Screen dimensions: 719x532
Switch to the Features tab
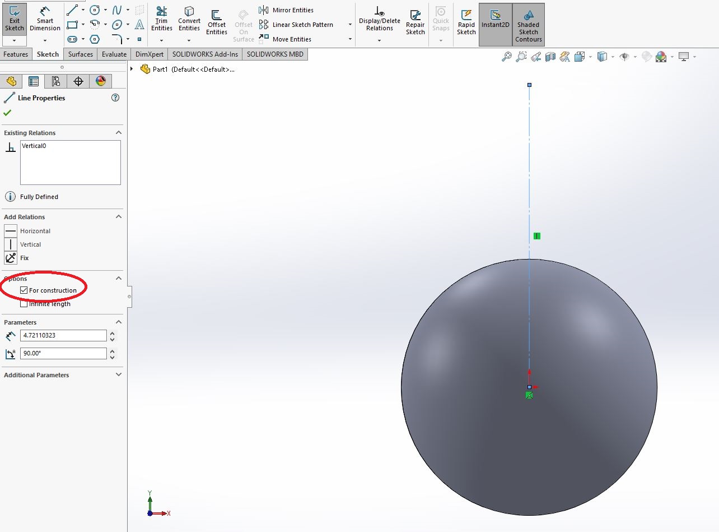(x=16, y=54)
